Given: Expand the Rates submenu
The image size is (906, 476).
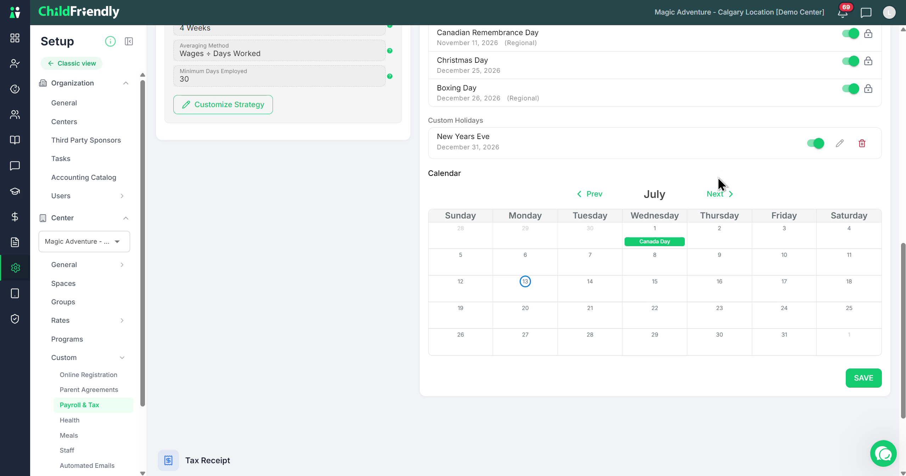Looking at the screenshot, I should click(x=122, y=320).
